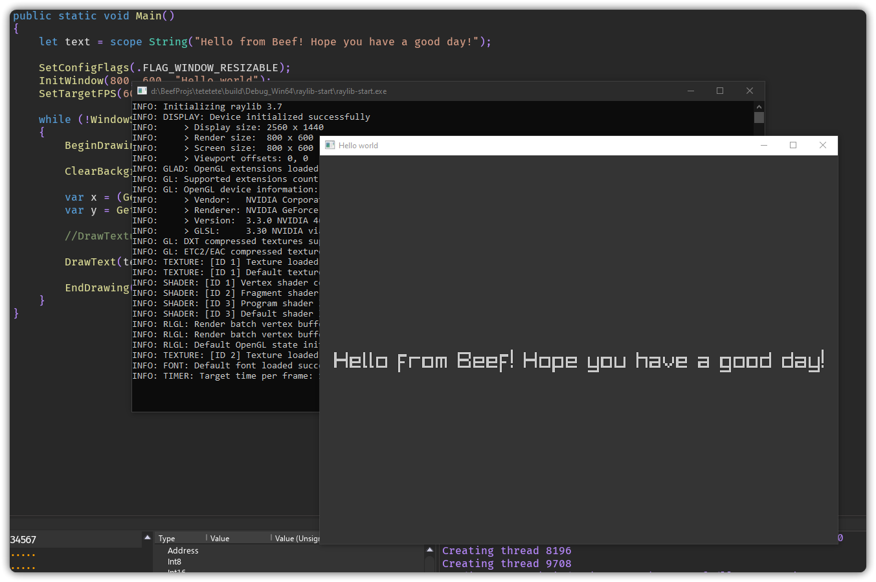Click 'TEXTURE: [ID 2] Texture loaded' line
The height and width of the screenshot is (582, 876).
click(225, 355)
